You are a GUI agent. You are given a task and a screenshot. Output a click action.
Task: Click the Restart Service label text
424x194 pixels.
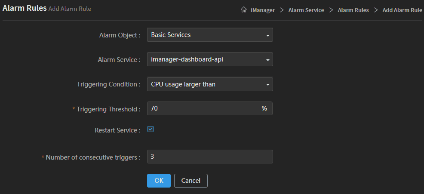pos(117,130)
